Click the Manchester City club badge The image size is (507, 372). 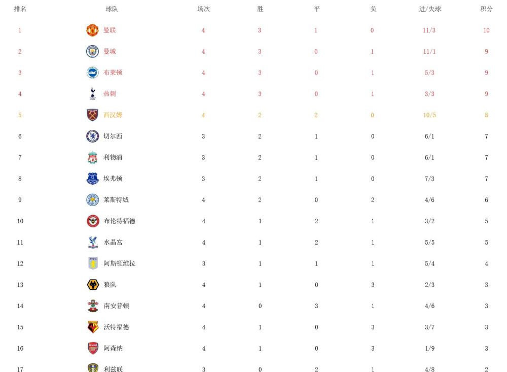(x=92, y=51)
